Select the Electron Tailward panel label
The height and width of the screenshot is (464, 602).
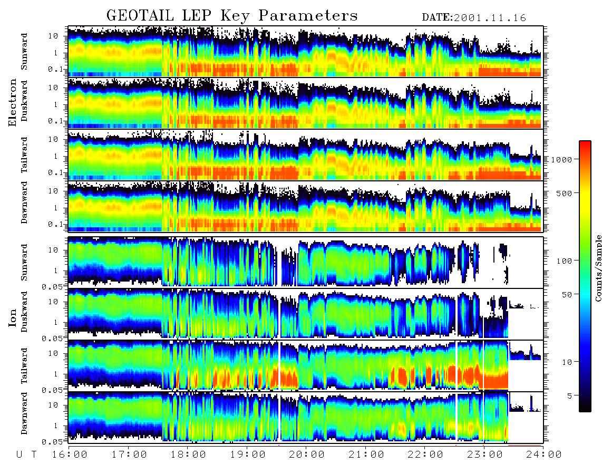[24, 154]
